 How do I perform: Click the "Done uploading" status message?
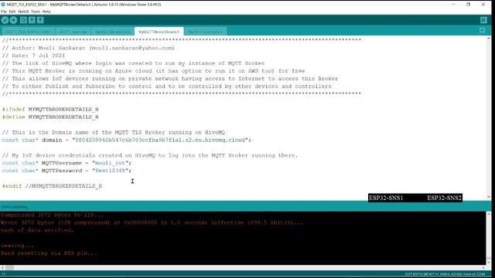[x=14, y=207]
